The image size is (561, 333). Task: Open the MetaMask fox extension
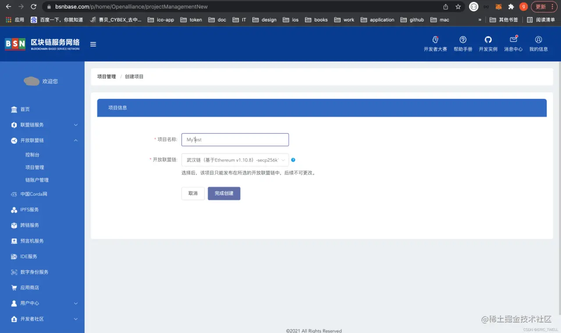498,7
